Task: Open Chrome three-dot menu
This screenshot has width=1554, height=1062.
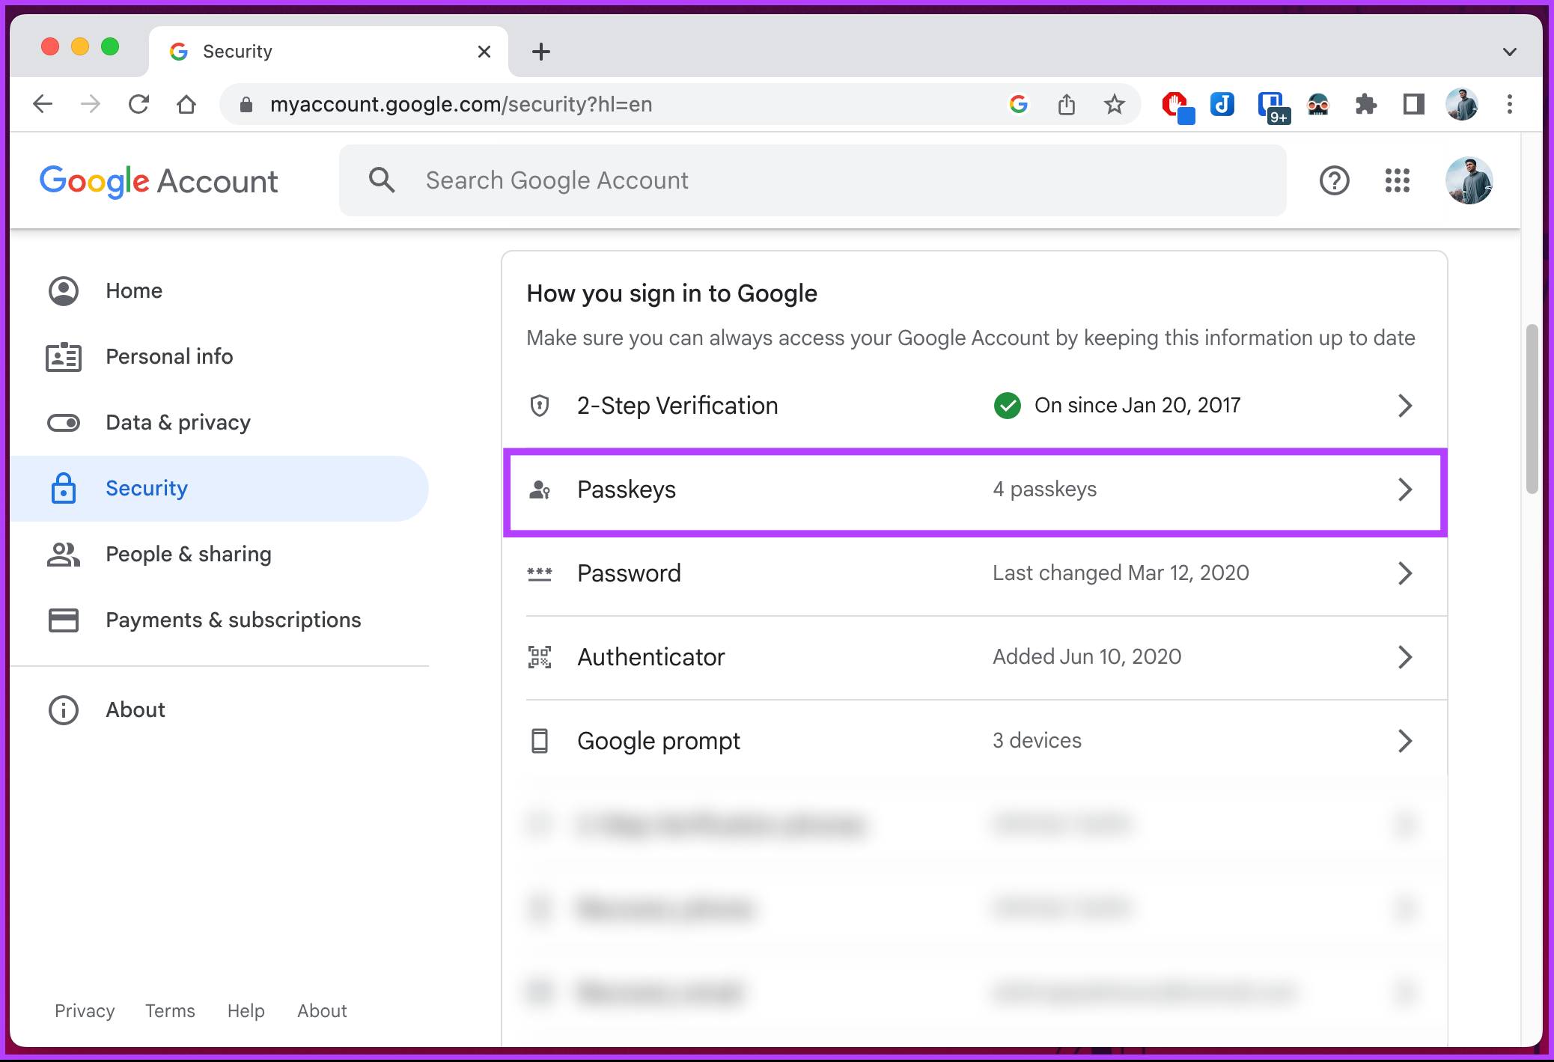Action: [1510, 104]
